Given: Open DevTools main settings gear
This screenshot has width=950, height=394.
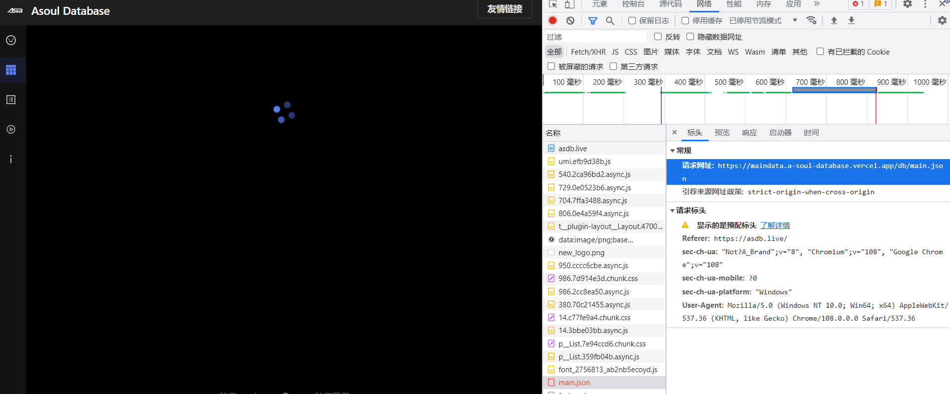Looking at the screenshot, I should [x=907, y=4].
